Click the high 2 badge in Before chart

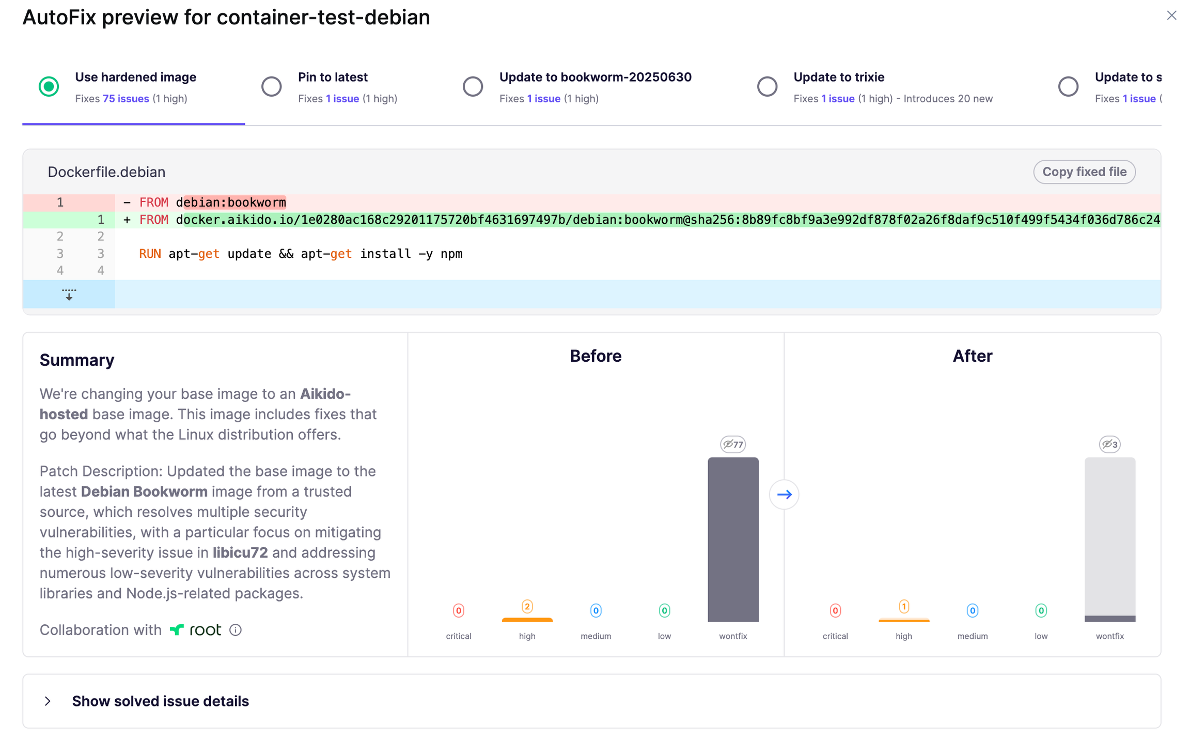527,606
